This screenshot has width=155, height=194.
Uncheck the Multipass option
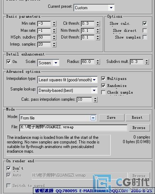[103, 78]
